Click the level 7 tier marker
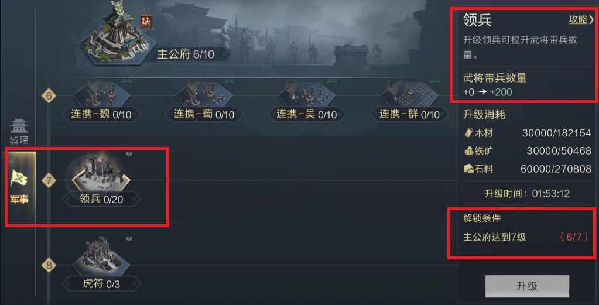Image resolution: width=599 pixels, height=305 pixels. pyautogui.click(x=49, y=180)
